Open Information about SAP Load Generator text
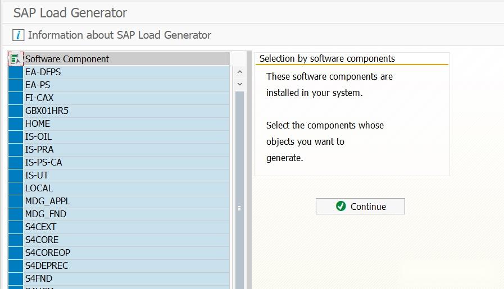 tap(119, 35)
